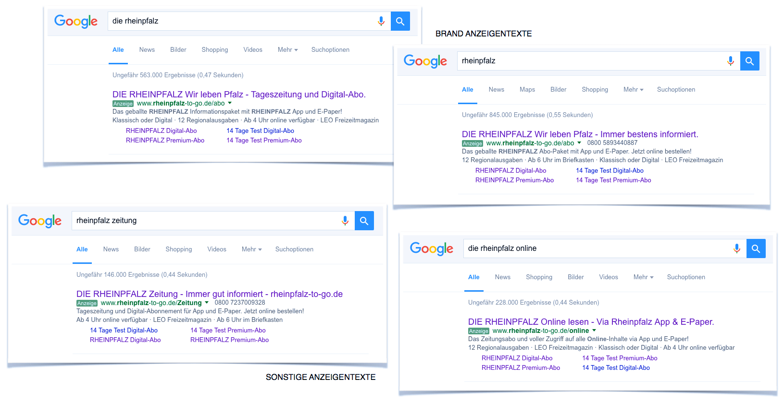Screen dimensions: 784x402
Task: Select Bilder tab in 'rheinpfalz zeitung' results
Action: tap(142, 249)
